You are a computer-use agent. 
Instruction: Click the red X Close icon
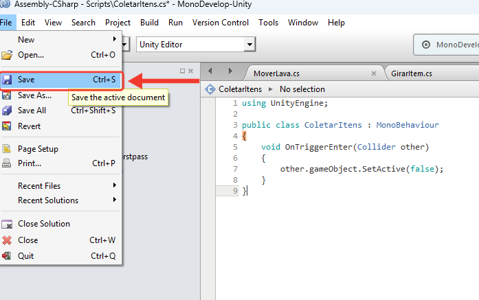pyautogui.click(x=7, y=240)
